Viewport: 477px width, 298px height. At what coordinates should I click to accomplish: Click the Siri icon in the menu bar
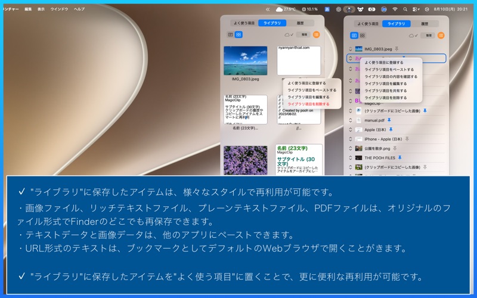point(427,10)
